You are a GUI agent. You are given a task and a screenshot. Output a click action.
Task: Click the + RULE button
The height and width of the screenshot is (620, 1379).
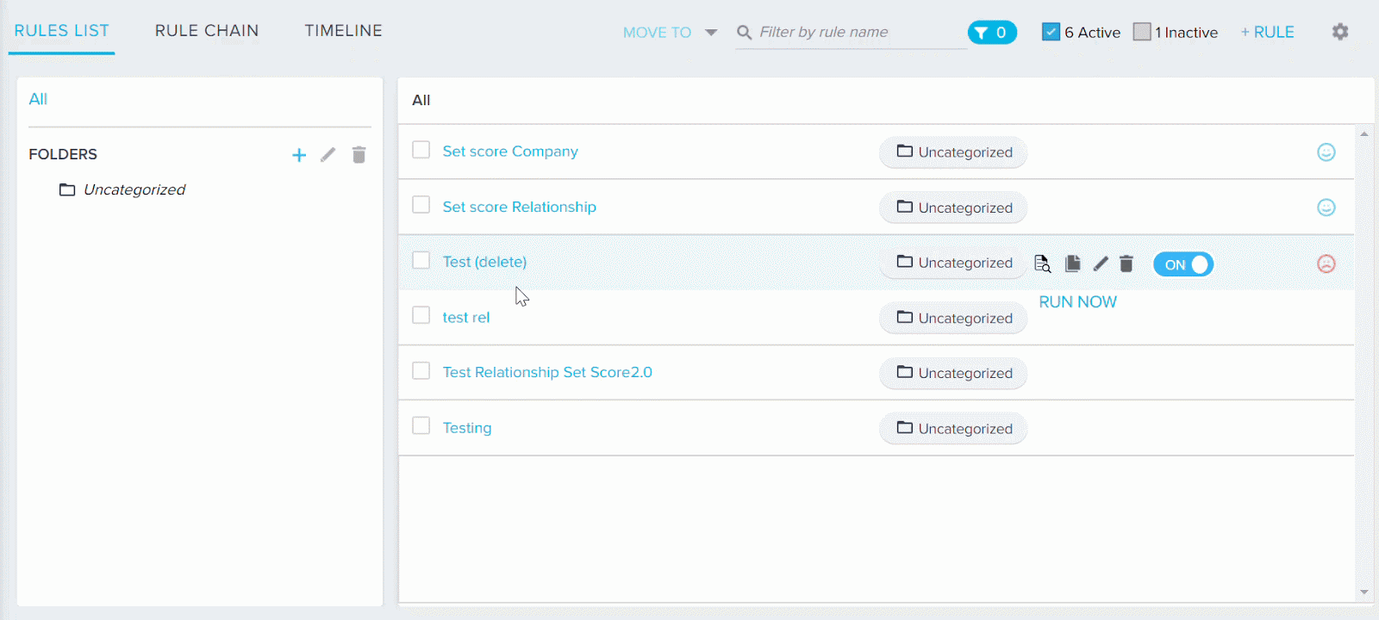[x=1267, y=32]
